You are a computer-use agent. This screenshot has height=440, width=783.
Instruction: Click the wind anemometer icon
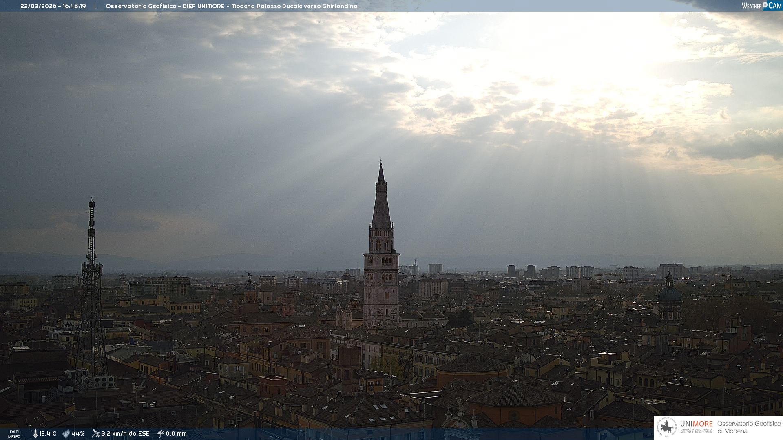click(x=96, y=433)
